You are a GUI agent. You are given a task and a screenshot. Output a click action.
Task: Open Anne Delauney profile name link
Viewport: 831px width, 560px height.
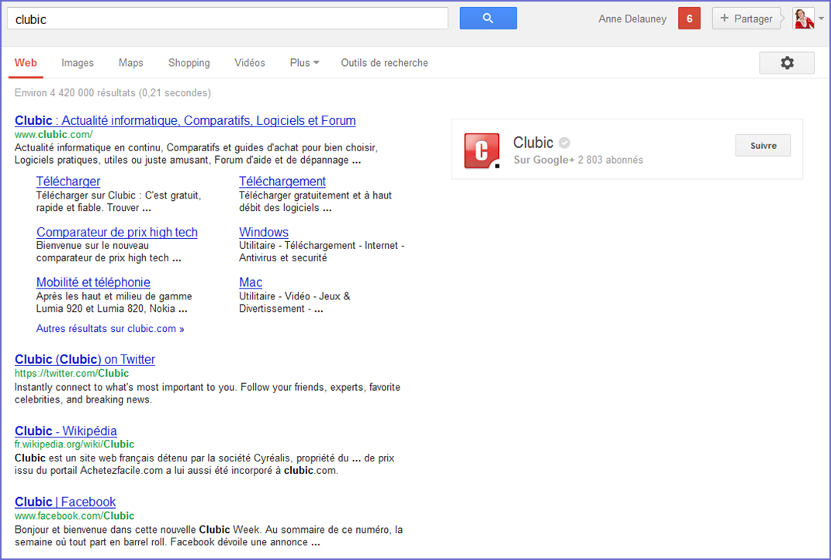(632, 19)
